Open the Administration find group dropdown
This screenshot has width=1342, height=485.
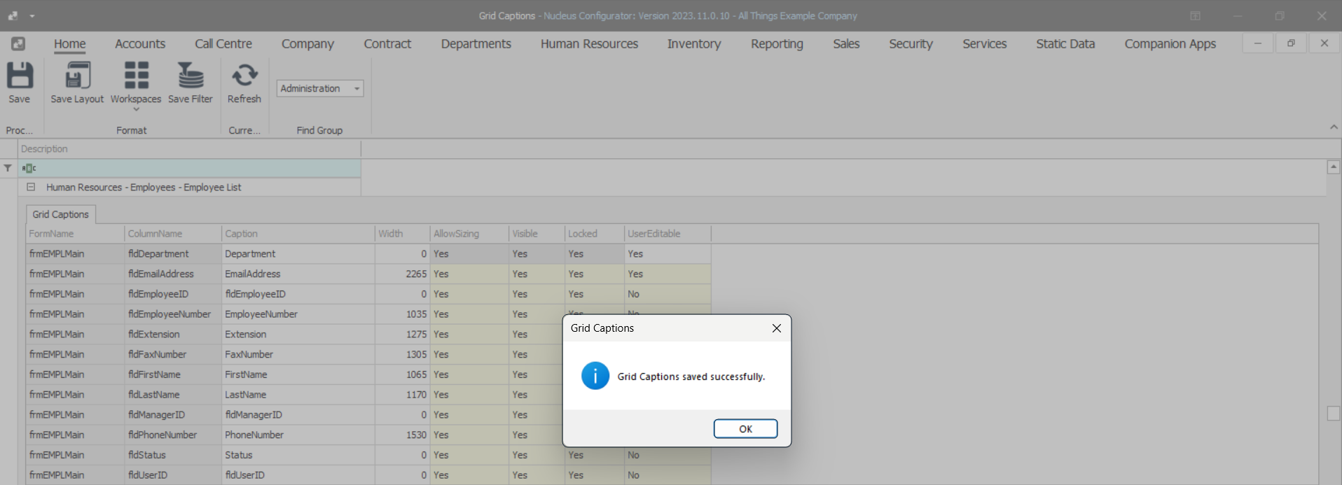[x=357, y=88]
